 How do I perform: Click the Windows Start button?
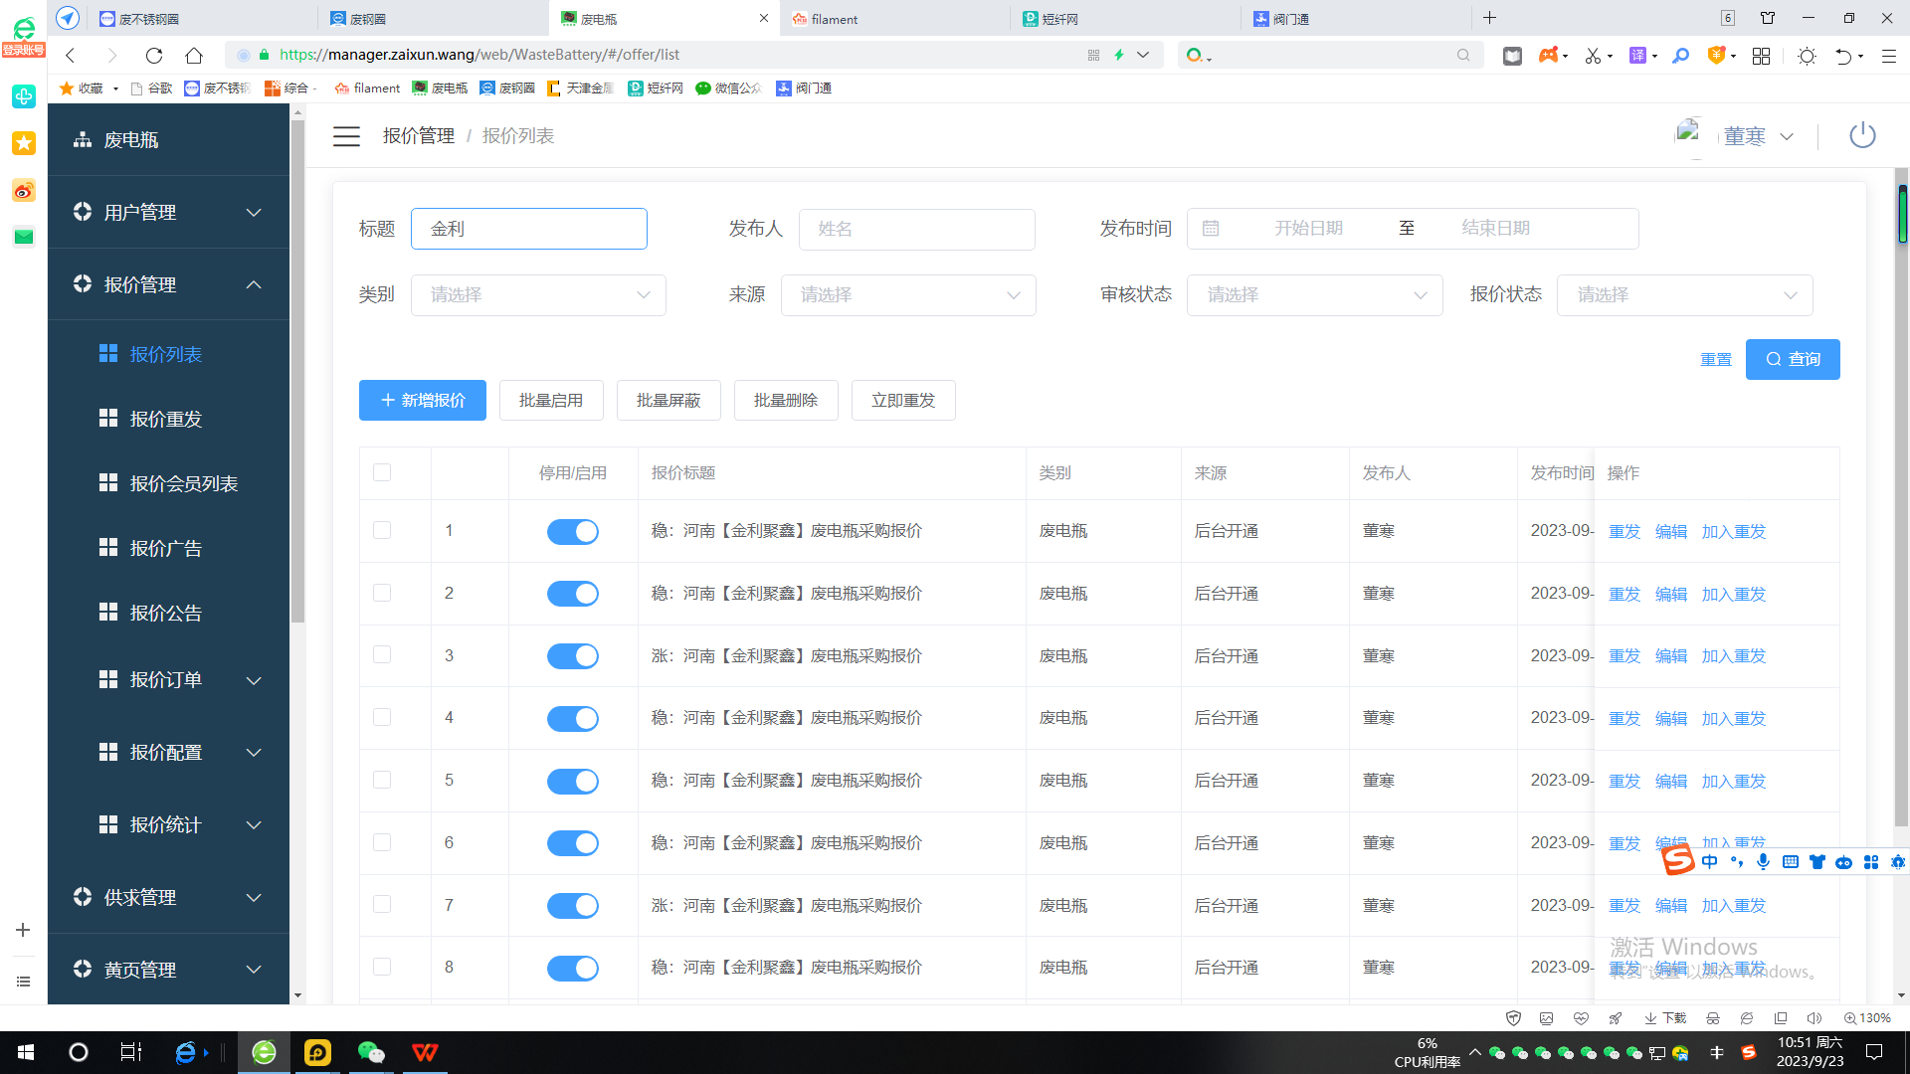click(x=26, y=1052)
